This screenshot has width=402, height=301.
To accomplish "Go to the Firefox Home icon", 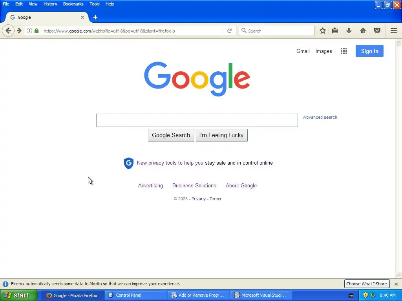I will [363, 31].
